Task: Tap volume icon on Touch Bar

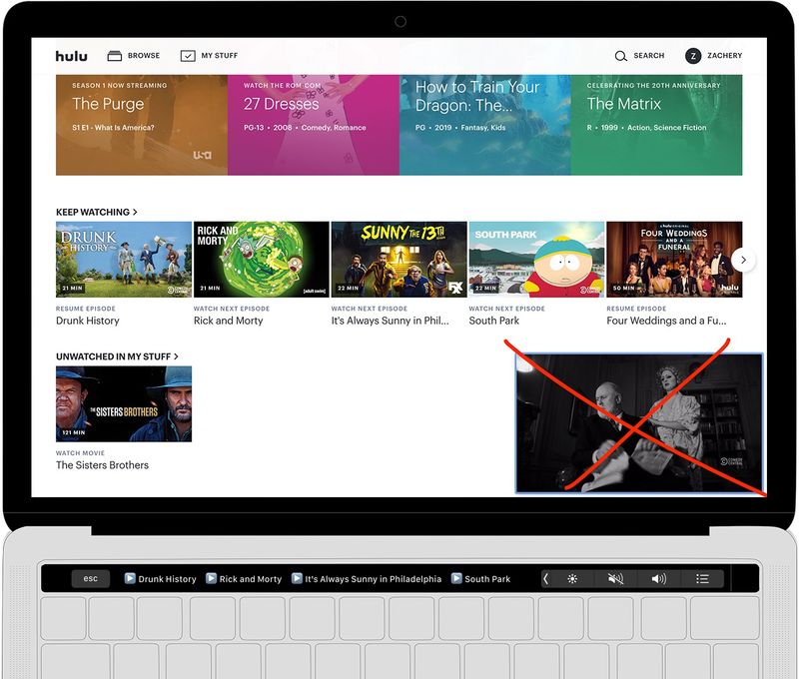Action: tap(659, 579)
